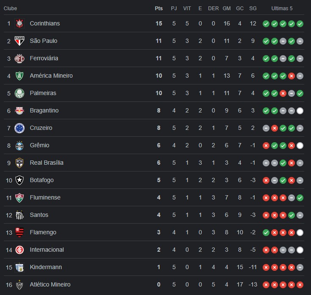Click the Flamengo red-black striped crest
Screen dimensions: 311x295
click(19, 233)
